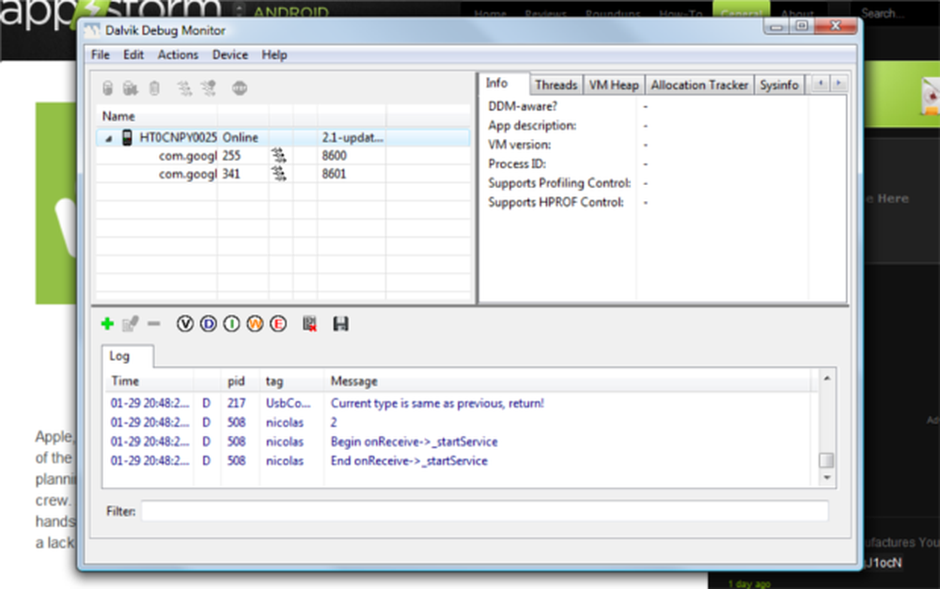Click the save log floppy icon

[340, 324]
